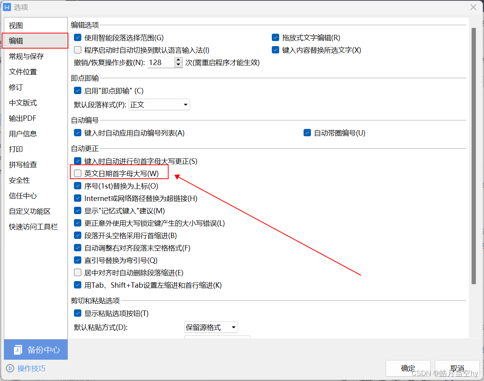The height and width of the screenshot is (381, 484).
Task: Check 英文日期首字母大写(W) option
Action: [78, 173]
